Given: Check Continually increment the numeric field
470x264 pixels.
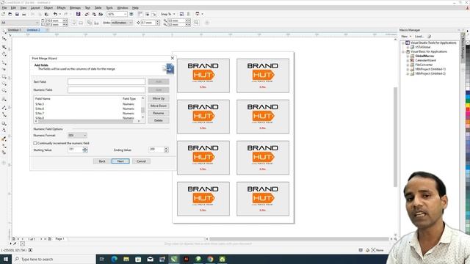Looking at the screenshot, I should coord(35,143).
